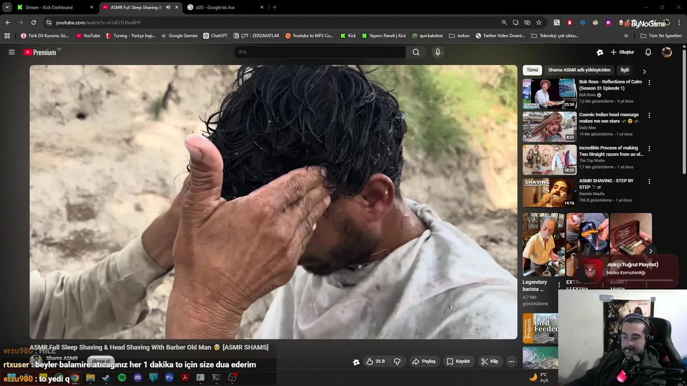
Task: Open the 3°C Açık weather widget
Action: tap(539, 377)
